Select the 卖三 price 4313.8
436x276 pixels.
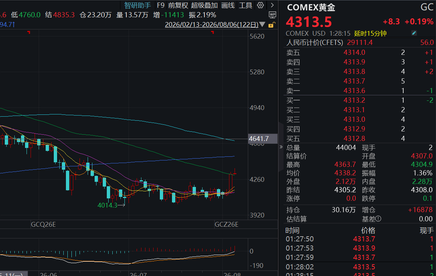(354, 71)
